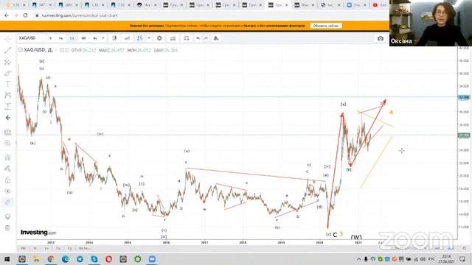Open bottom-right chart scale settings gear

point(465,248)
